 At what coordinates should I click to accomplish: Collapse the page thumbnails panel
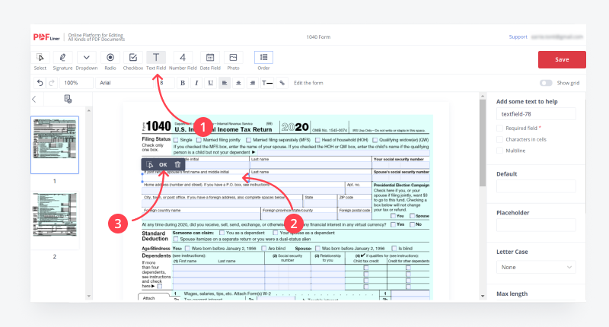(34, 100)
